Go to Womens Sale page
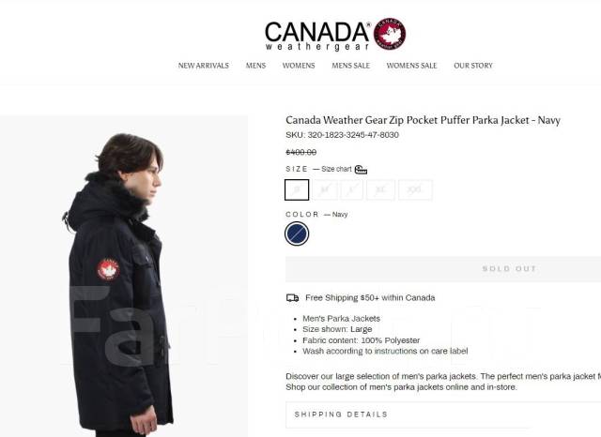Image resolution: width=601 pixels, height=437 pixels. (x=411, y=66)
